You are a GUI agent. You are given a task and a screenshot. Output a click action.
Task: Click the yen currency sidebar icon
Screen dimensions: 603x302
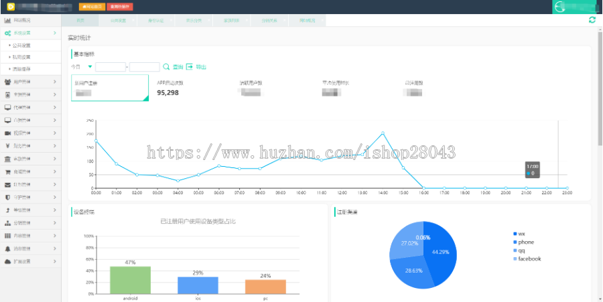coord(7,145)
